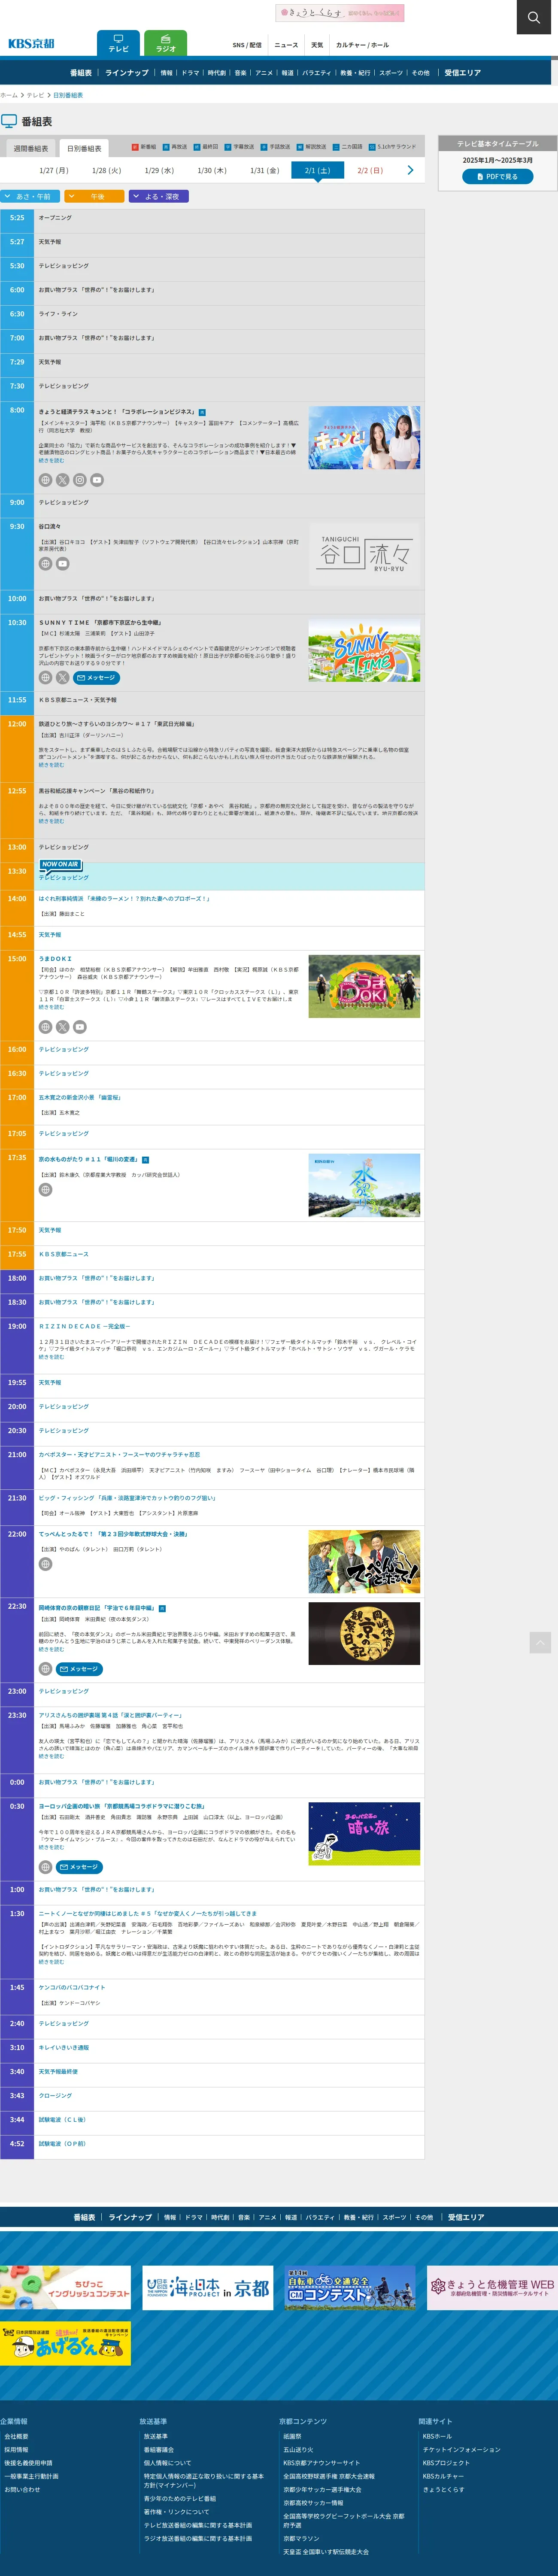Open X icon for SUNNY TIME
The width and height of the screenshot is (558, 2576).
(x=62, y=678)
